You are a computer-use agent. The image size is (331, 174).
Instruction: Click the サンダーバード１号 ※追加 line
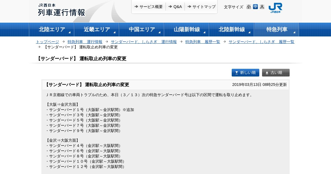(x=90, y=110)
